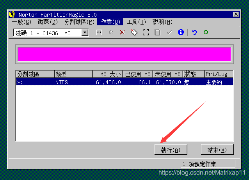Open the 作業(O) menu
This screenshot has width=249, height=180.
click(x=110, y=22)
